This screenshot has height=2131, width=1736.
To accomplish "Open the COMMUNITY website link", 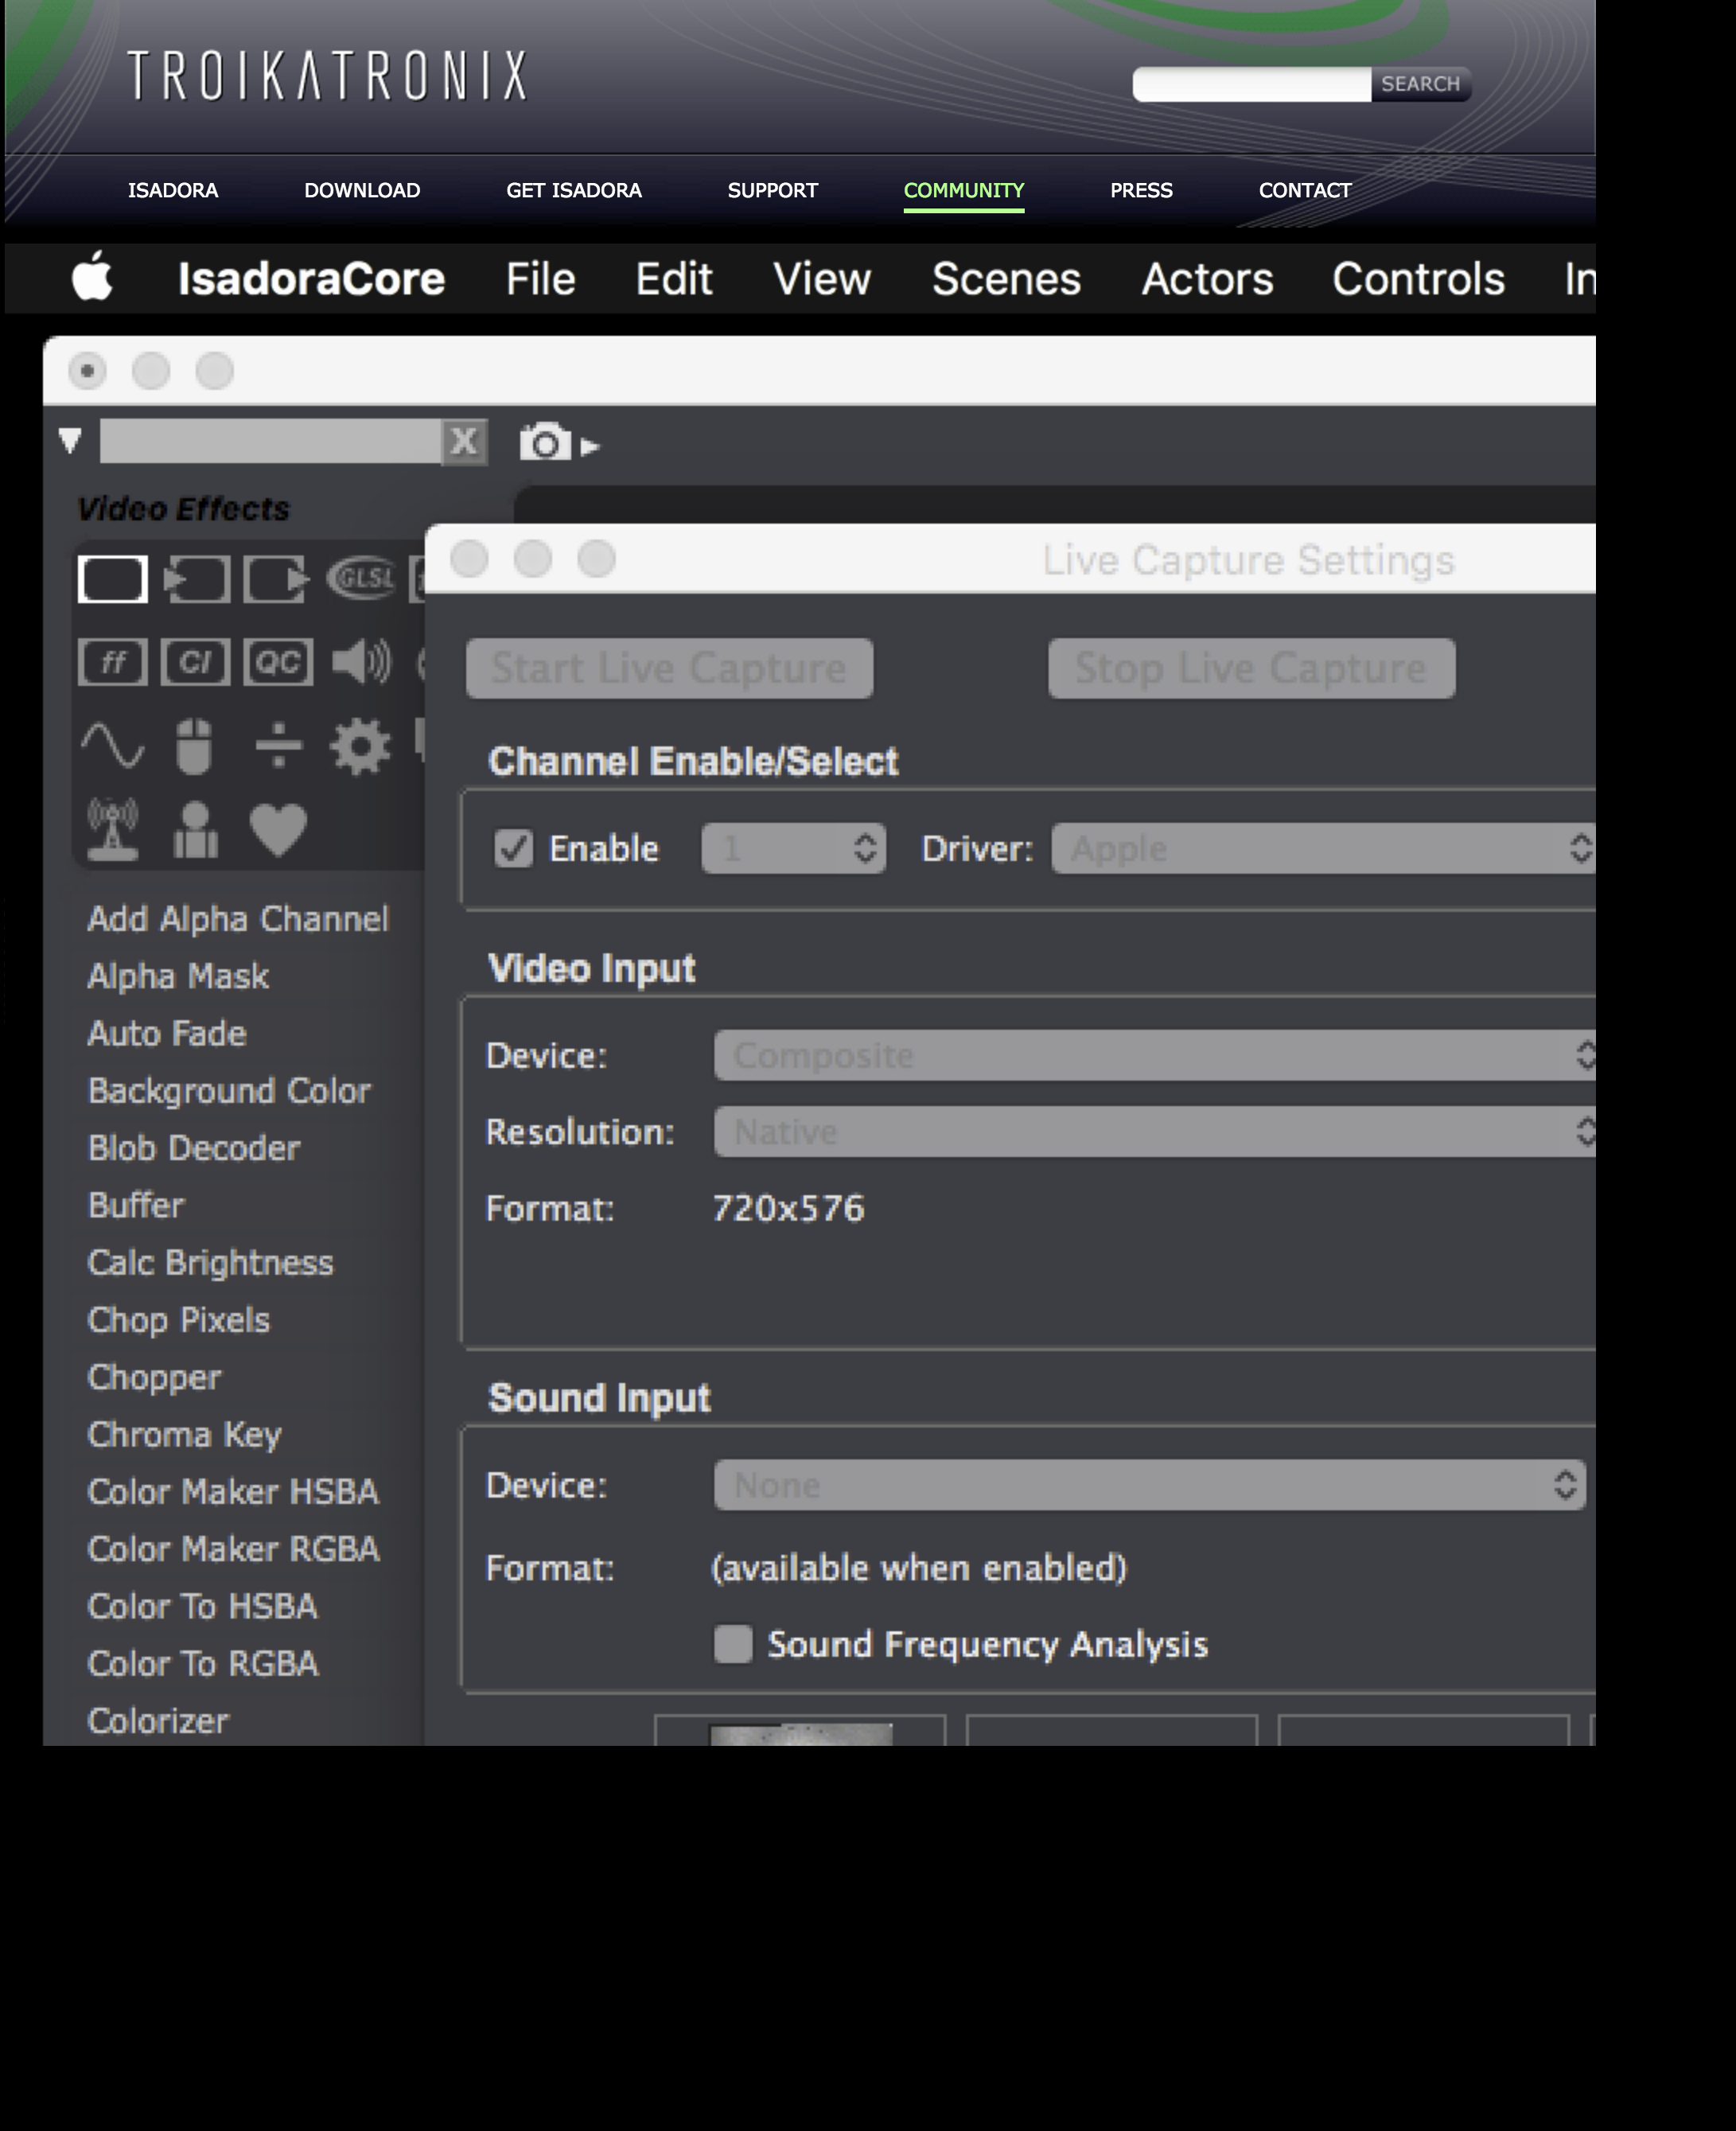I will point(964,190).
